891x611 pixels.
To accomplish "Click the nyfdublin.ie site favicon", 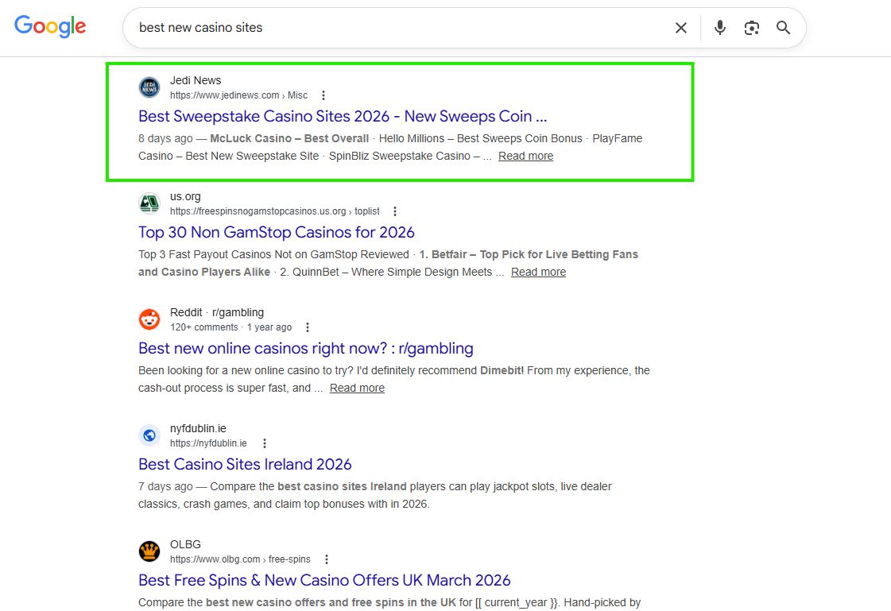I will 149,435.
